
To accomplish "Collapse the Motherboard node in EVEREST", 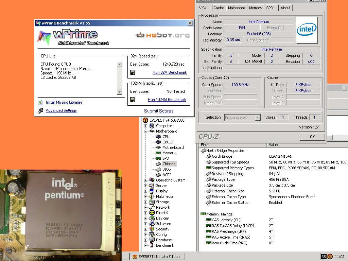I will (x=145, y=131).
